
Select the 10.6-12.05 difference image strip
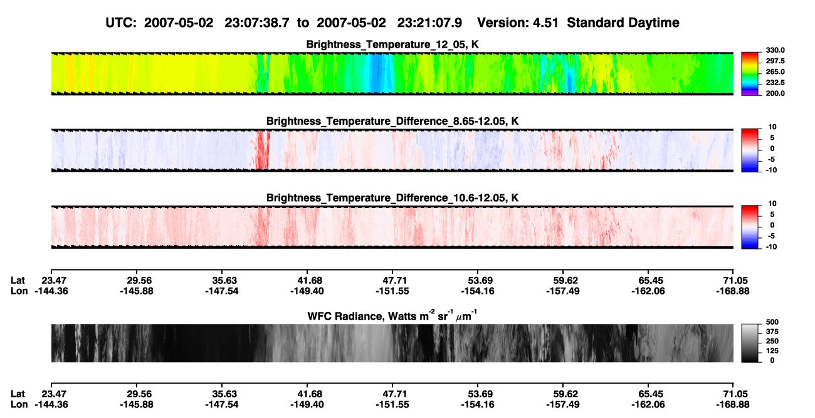392,227
